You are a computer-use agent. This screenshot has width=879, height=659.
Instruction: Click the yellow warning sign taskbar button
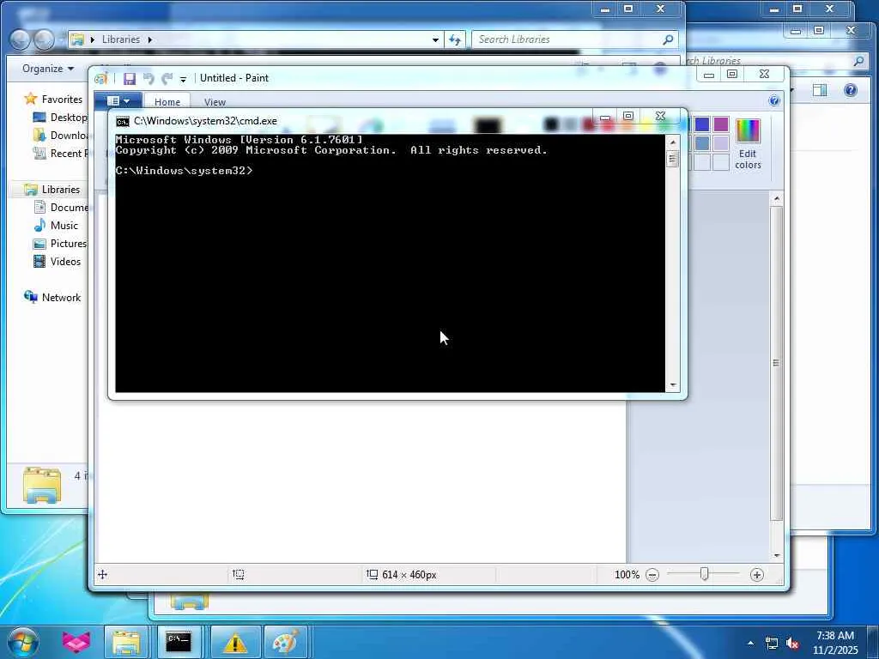pos(235,642)
